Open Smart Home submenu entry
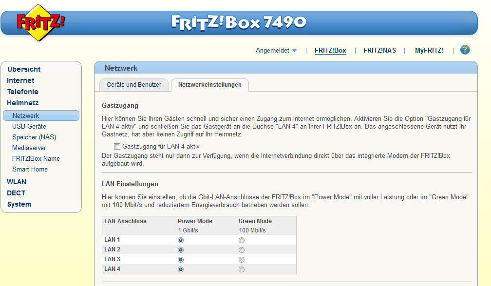The height and width of the screenshot is (286, 491). click(30, 169)
